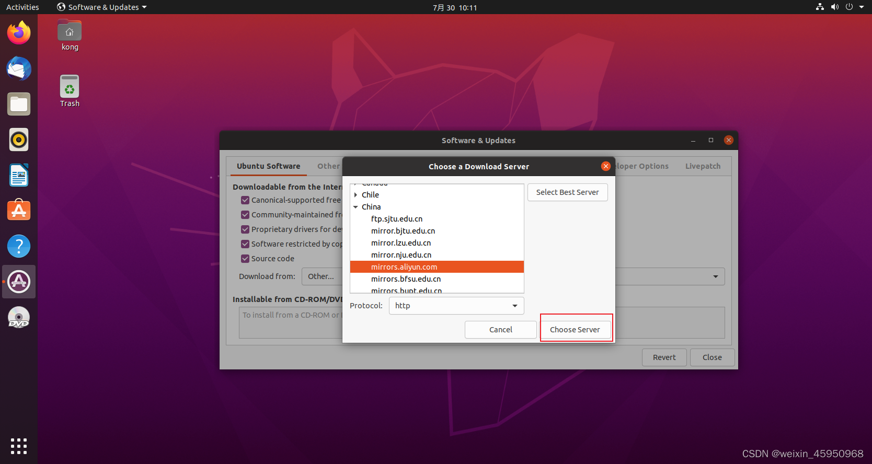Switch to the Developer Options tab
This screenshot has height=464, width=872.
click(642, 166)
